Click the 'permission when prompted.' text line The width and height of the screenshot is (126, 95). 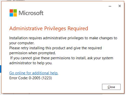click(32, 53)
